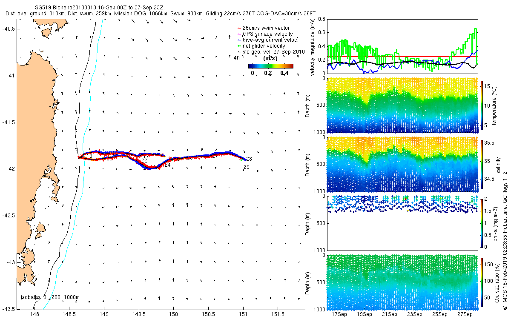Click the '21Sep' date tick label

click(390, 315)
